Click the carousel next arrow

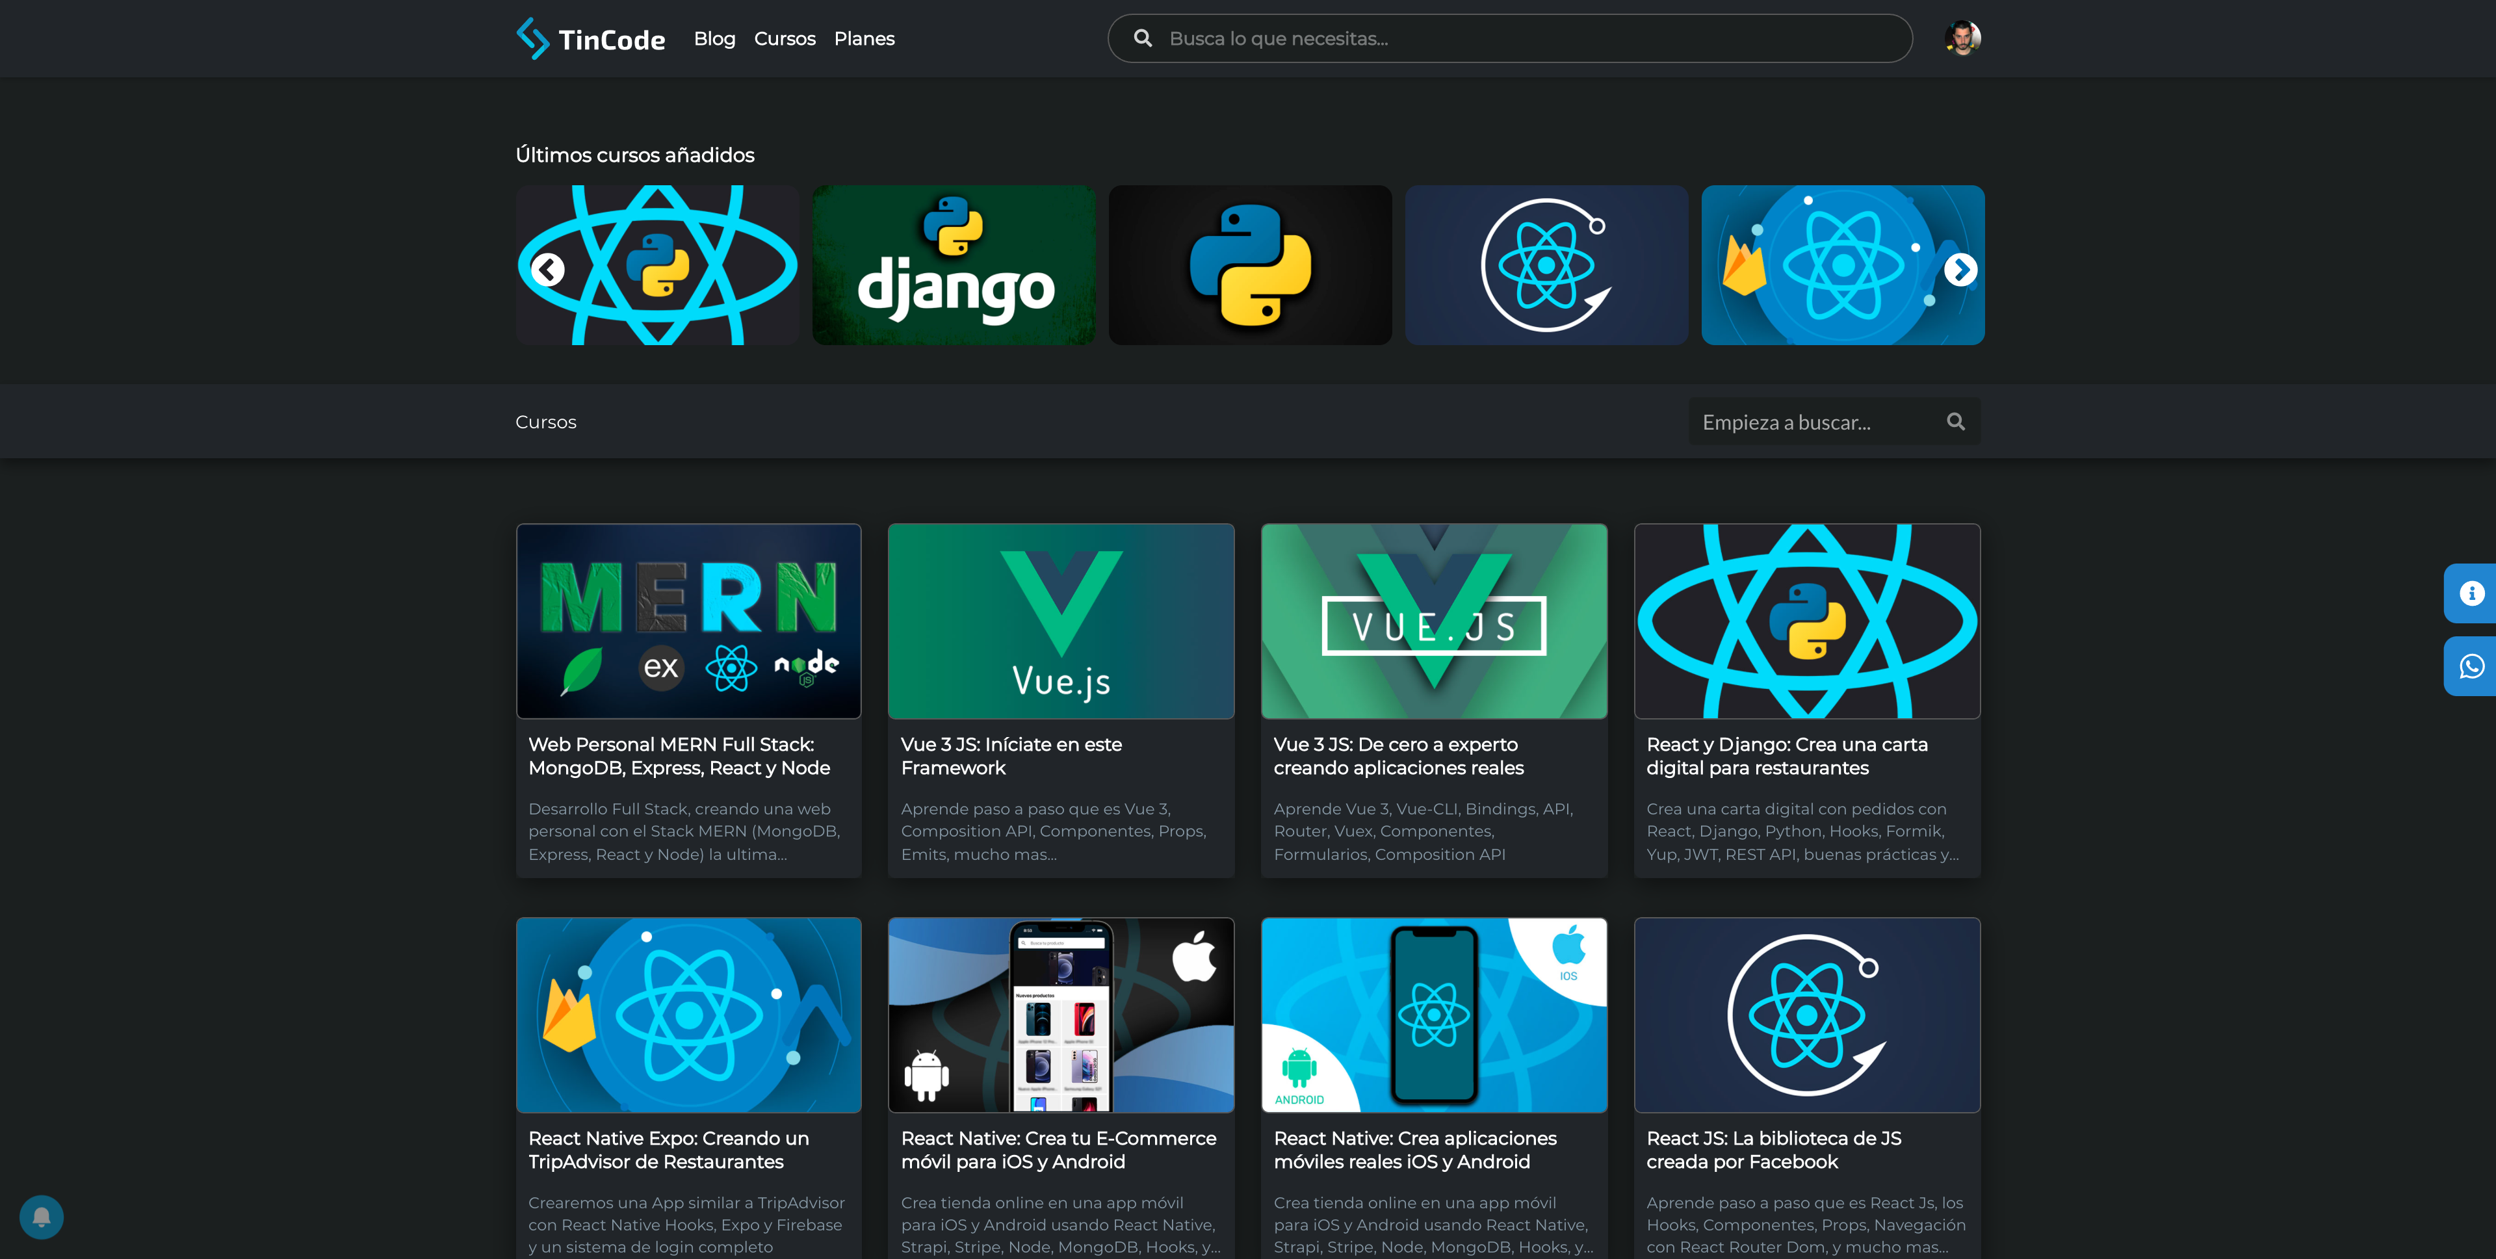pos(1960,270)
